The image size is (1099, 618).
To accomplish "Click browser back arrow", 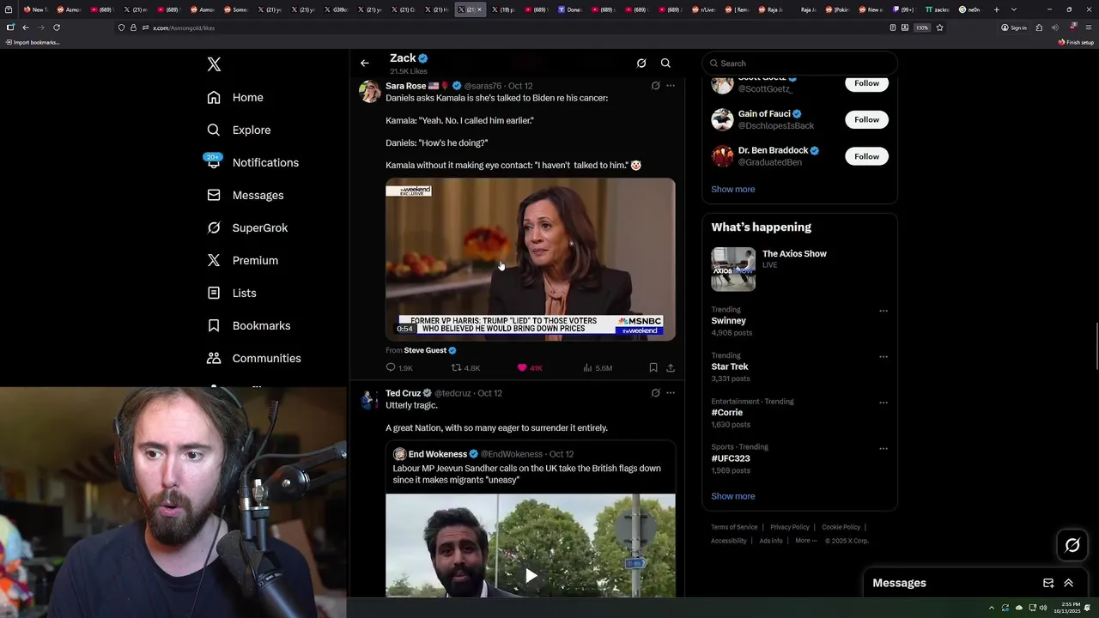I will (26, 27).
